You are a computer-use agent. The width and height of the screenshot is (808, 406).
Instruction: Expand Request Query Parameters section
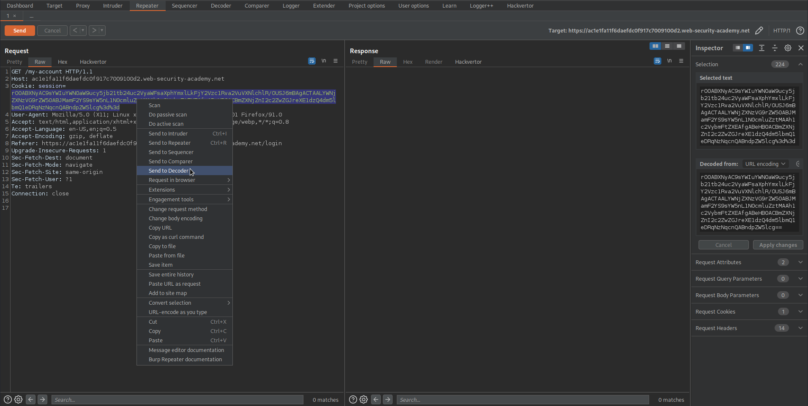(800, 279)
